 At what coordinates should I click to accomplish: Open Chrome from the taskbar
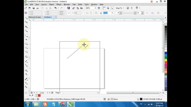[x=62, y=104]
